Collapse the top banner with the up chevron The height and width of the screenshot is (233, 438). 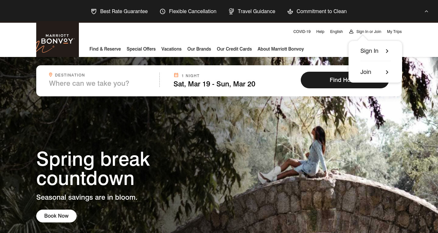[426, 11]
